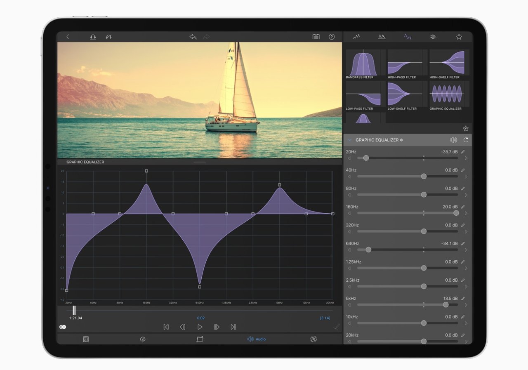The image size is (528, 370).
Task: Open the clipboard presets icon
Action: coord(316,37)
